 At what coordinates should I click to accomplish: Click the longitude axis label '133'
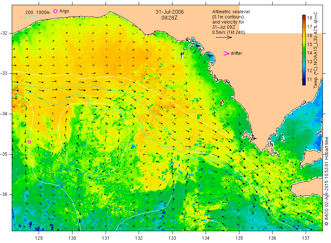click(x=172, y=238)
